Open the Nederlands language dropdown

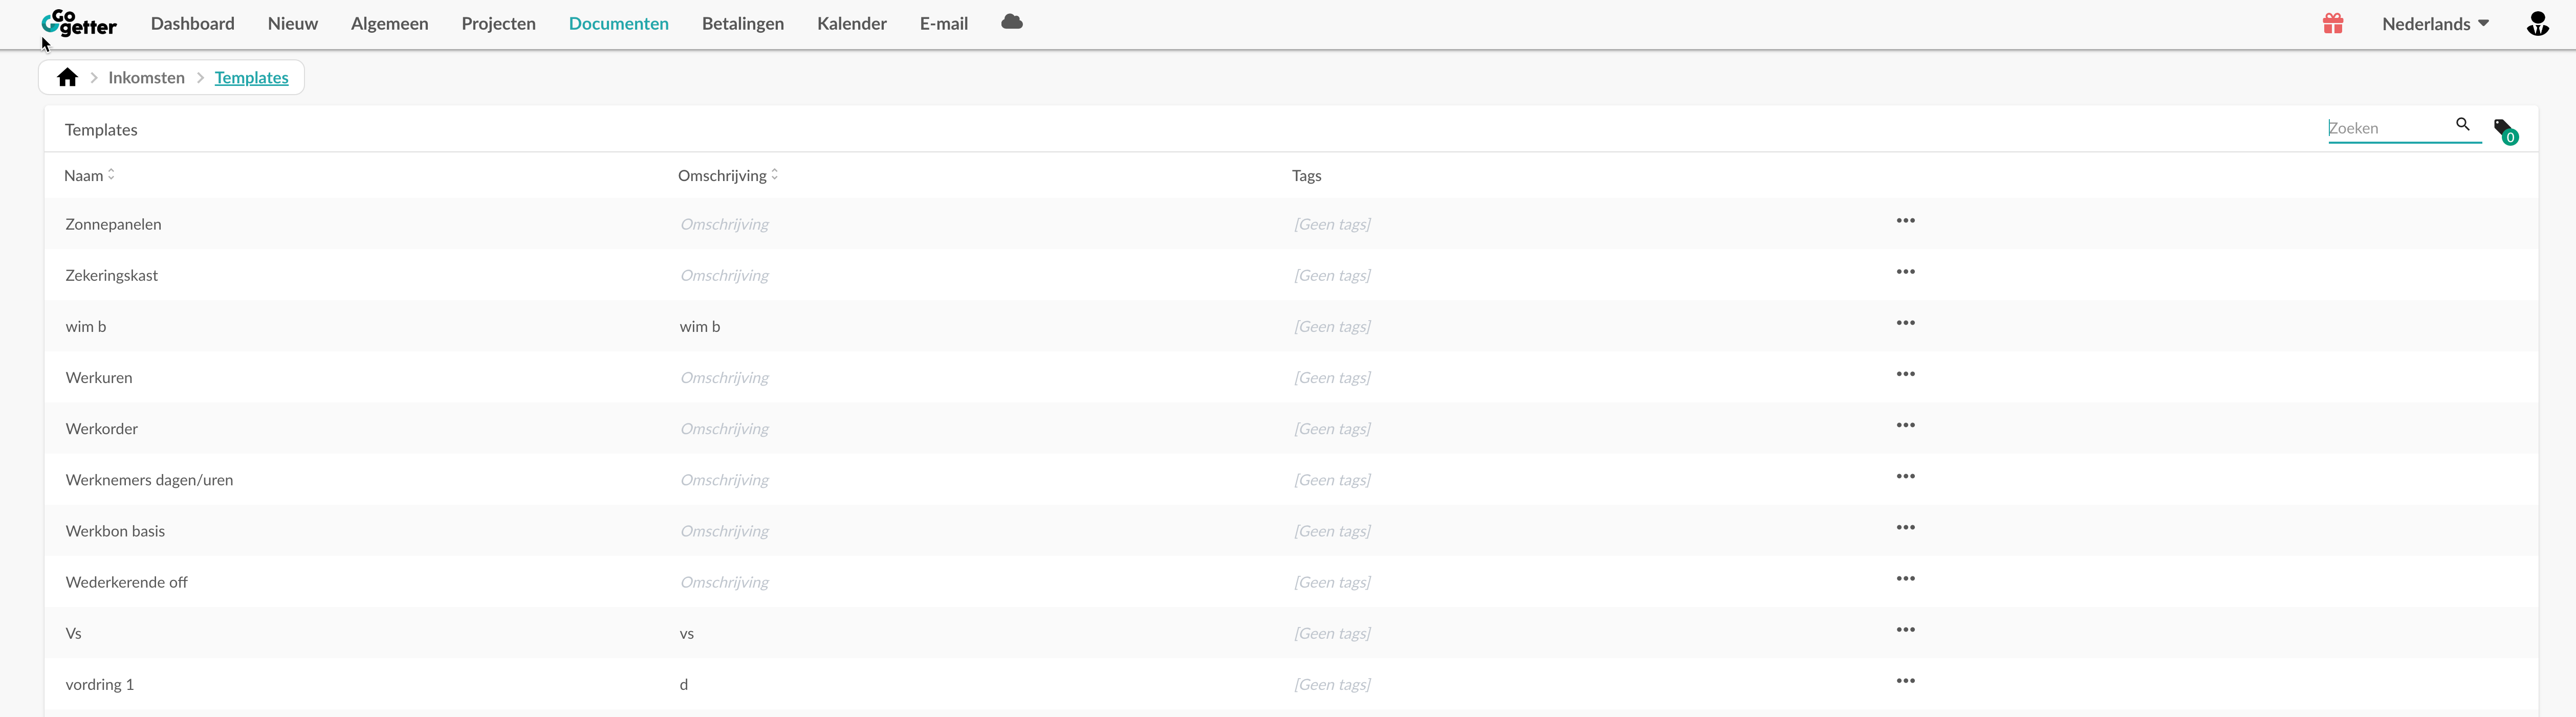pyautogui.click(x=2435, y=23)
